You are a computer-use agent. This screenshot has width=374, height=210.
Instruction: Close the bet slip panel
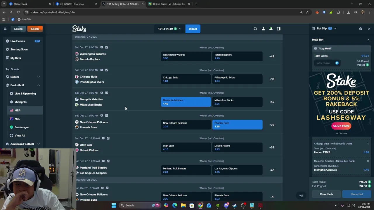coord(369,29)
